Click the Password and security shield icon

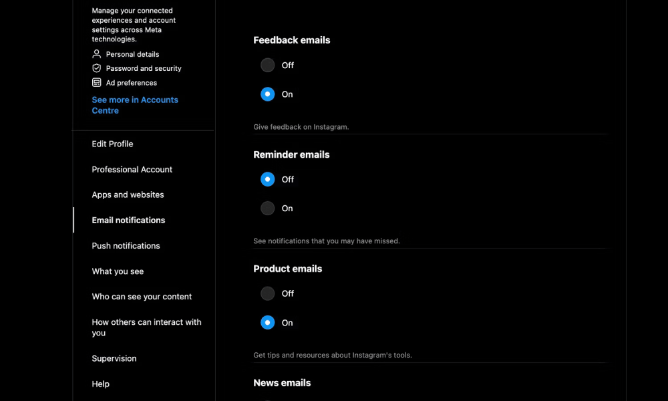(97, 68)
